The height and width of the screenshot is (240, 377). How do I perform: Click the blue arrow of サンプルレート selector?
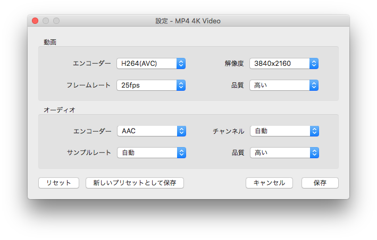click(x=181, y=152)
